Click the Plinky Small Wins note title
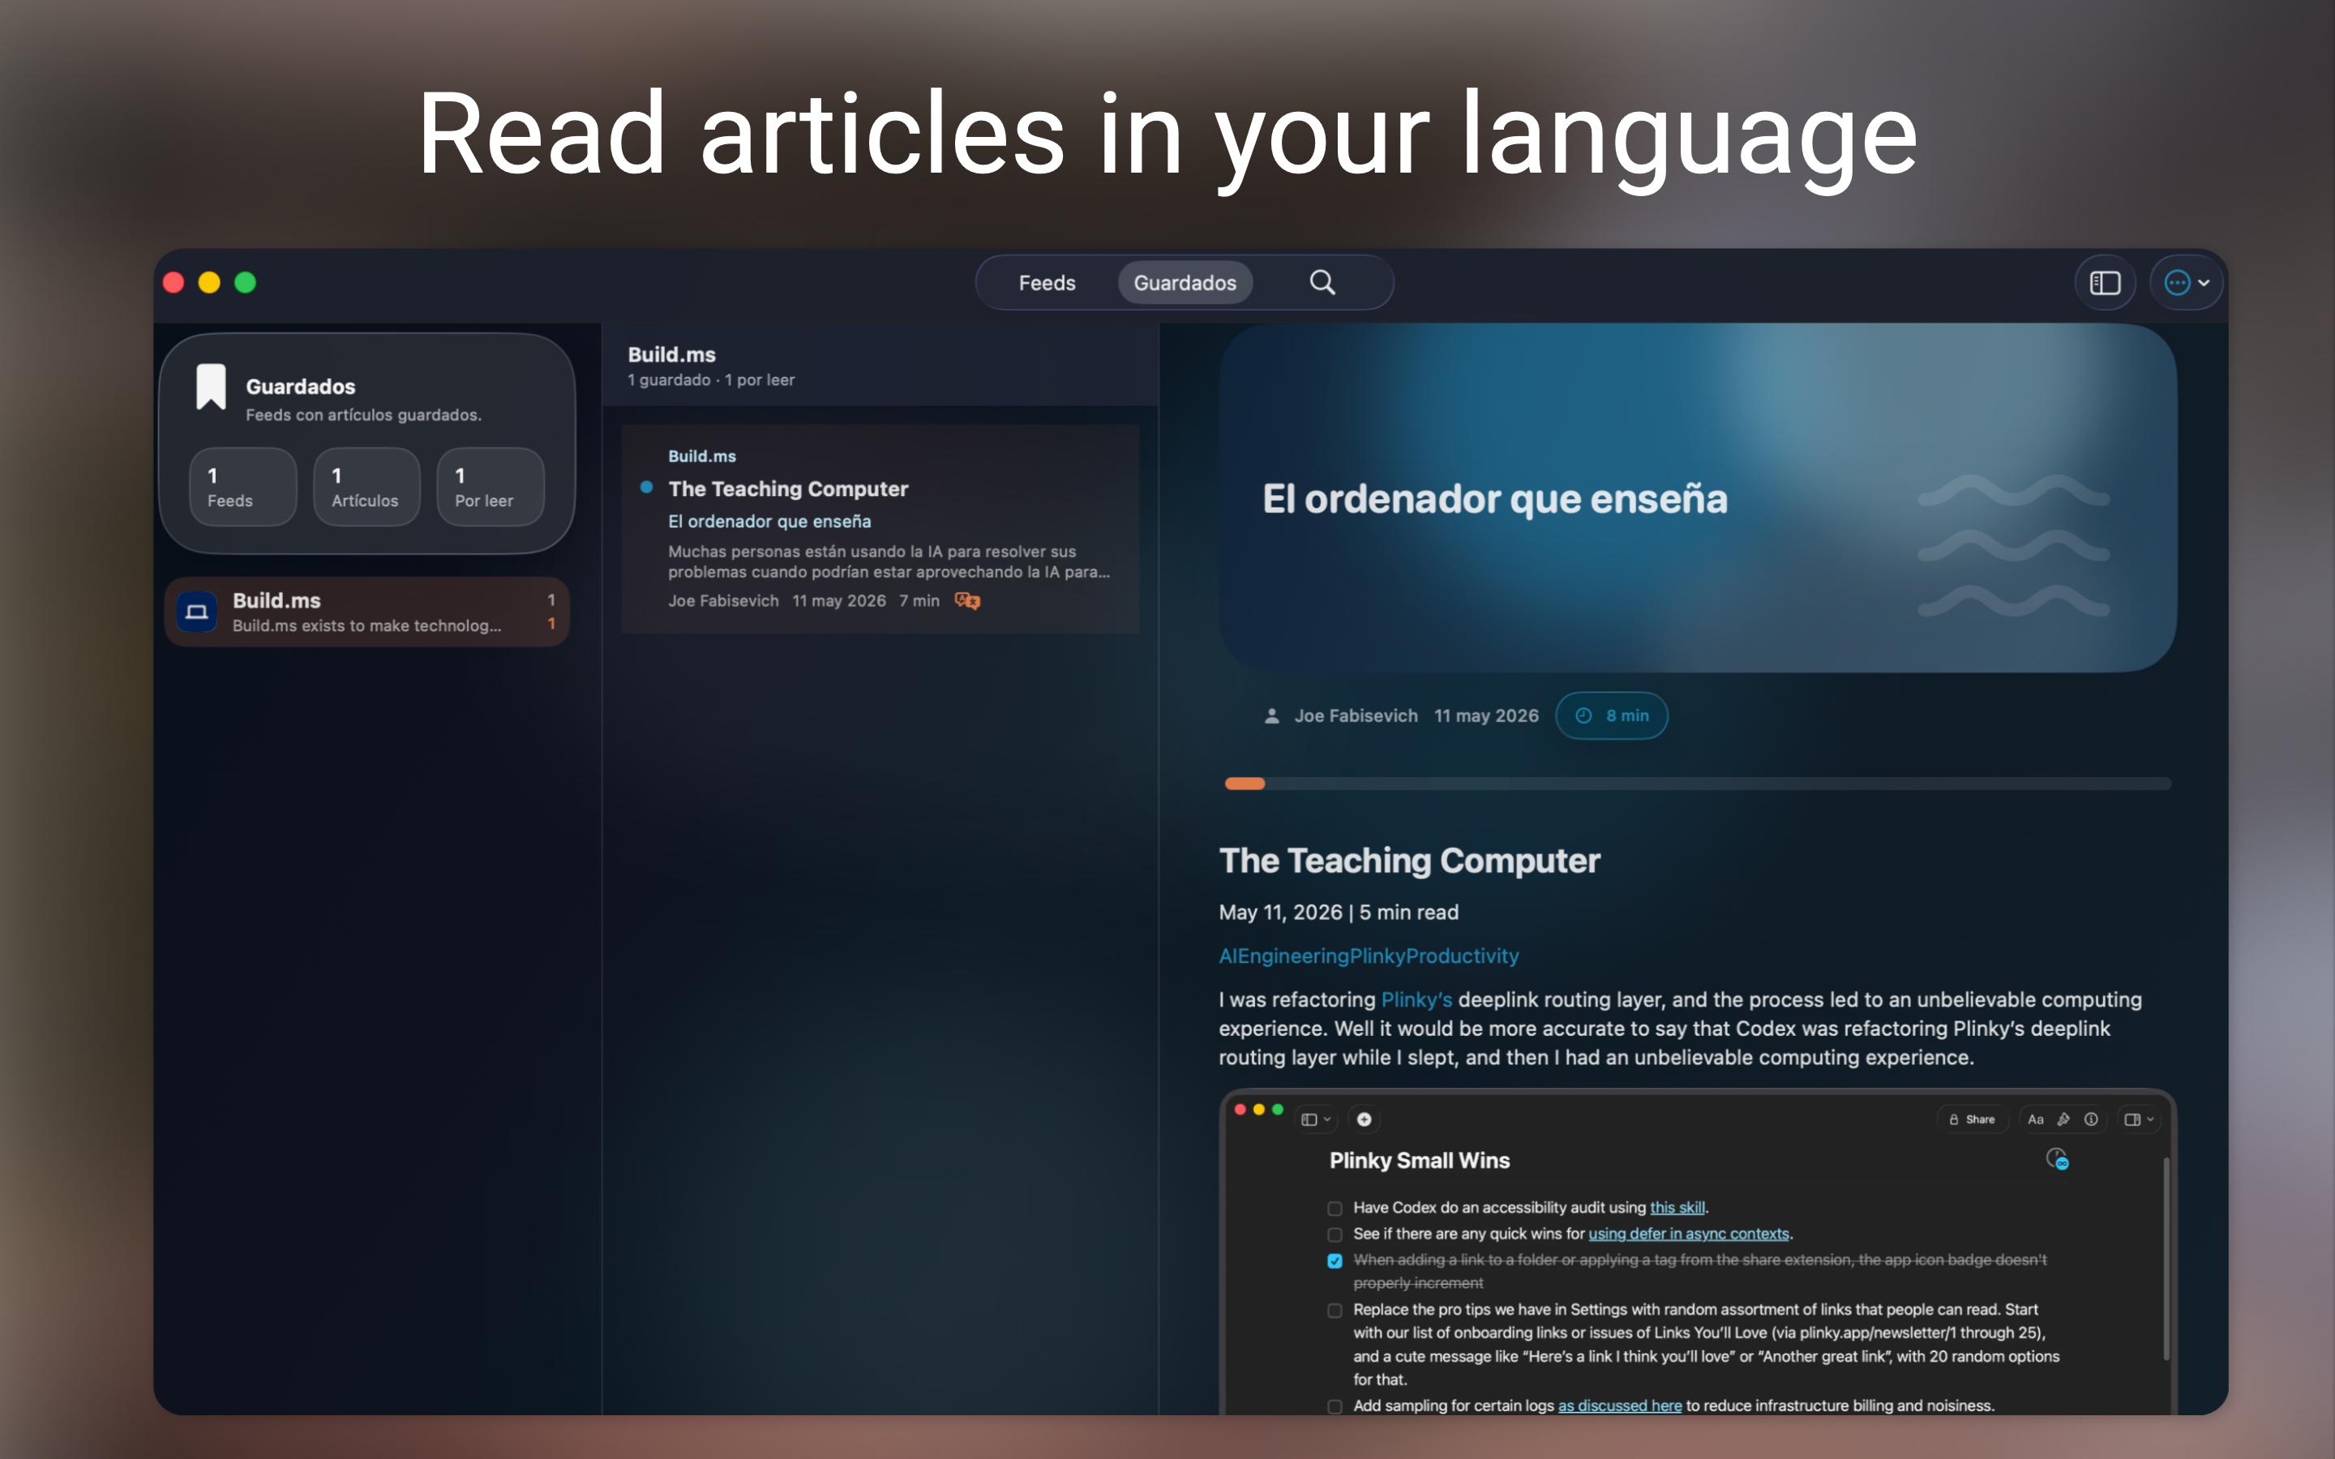The width and height of the screenshot is (2335, 1459). coord(1420,1160)
